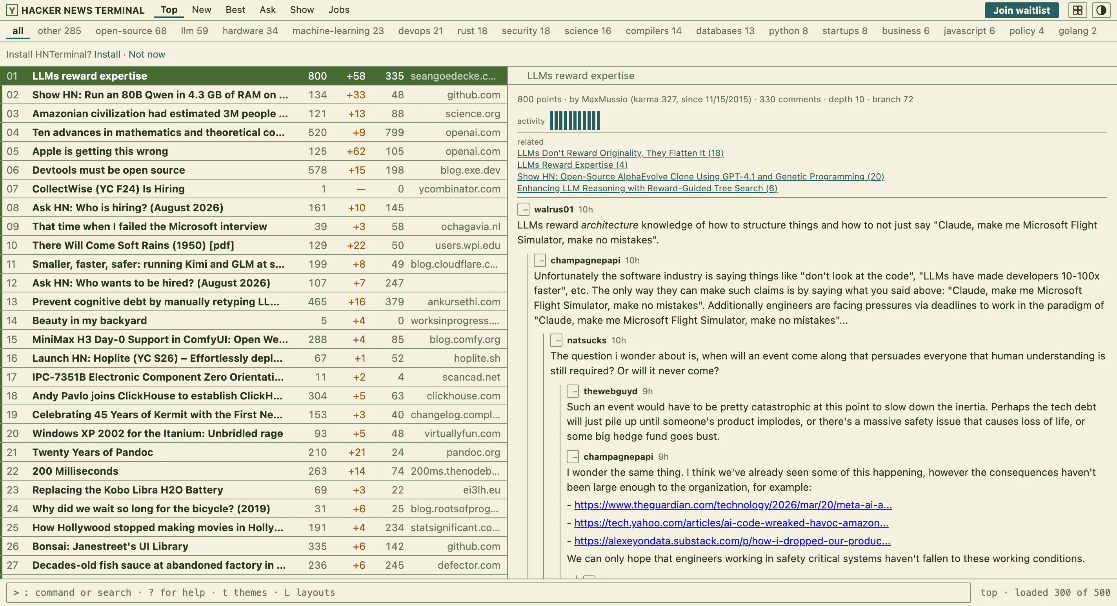Show machine-learning 23 stories
The width and height of the screenshot is (1117, 606).
point(338,31)
